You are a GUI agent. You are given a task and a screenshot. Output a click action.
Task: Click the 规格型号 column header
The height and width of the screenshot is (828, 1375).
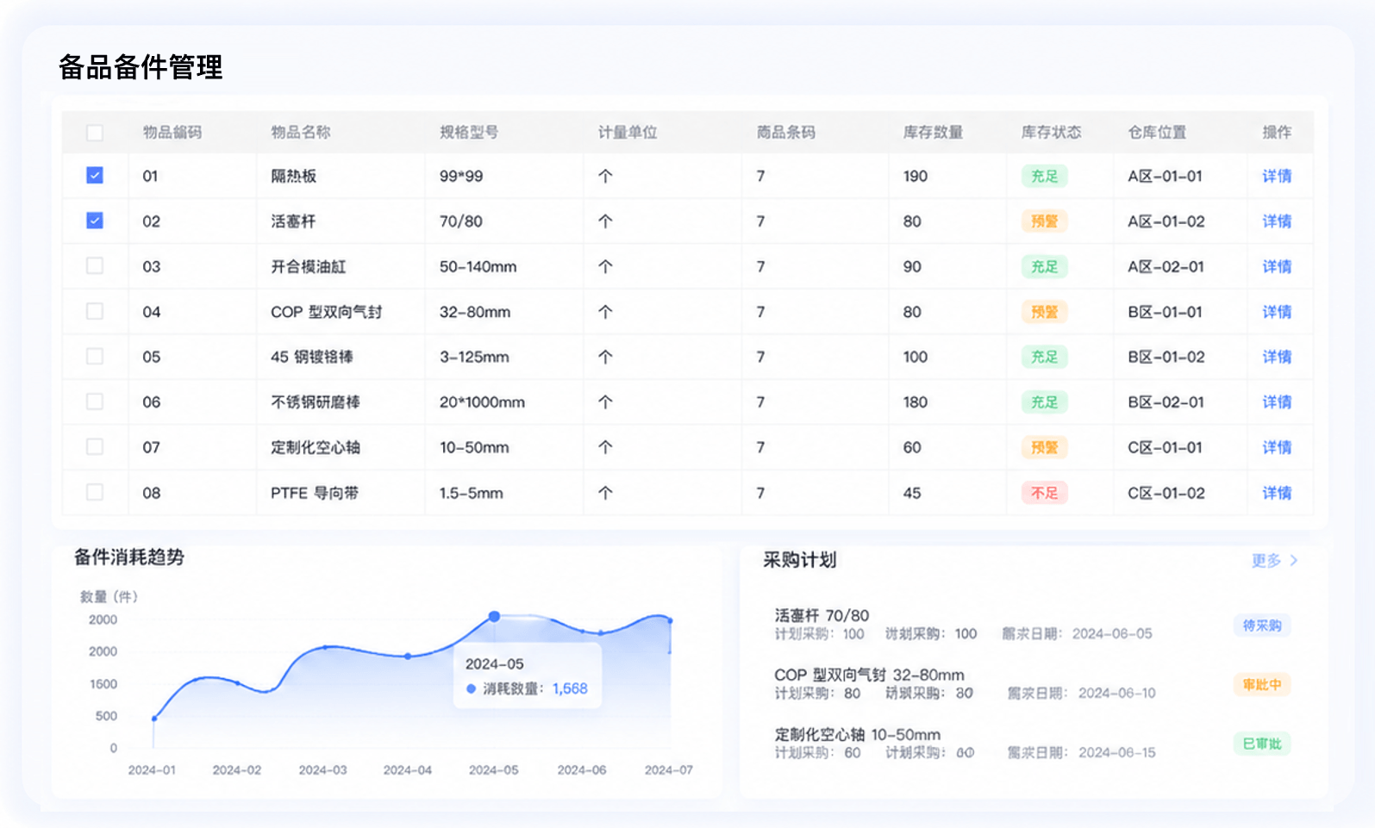pyautogui.click(x=469, y=133)
